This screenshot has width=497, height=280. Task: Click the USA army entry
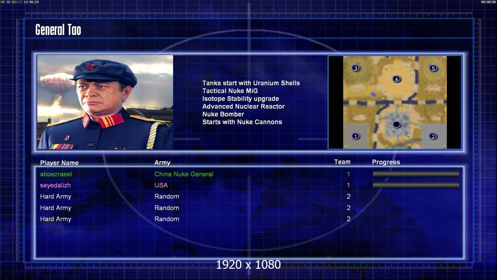coord(161,185)
